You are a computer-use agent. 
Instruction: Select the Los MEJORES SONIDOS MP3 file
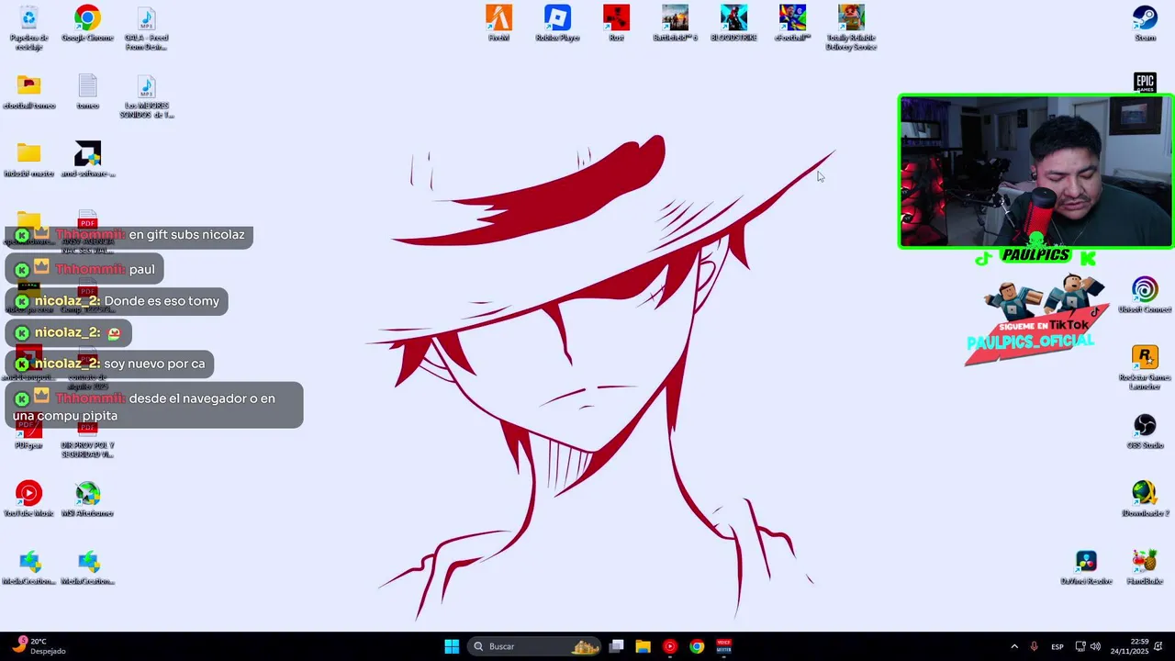[x=146, y=96]
